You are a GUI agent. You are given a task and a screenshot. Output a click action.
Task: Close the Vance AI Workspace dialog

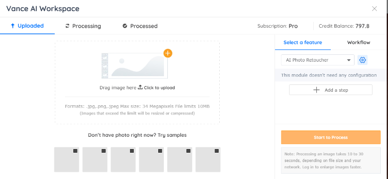(x=374, y=9)
